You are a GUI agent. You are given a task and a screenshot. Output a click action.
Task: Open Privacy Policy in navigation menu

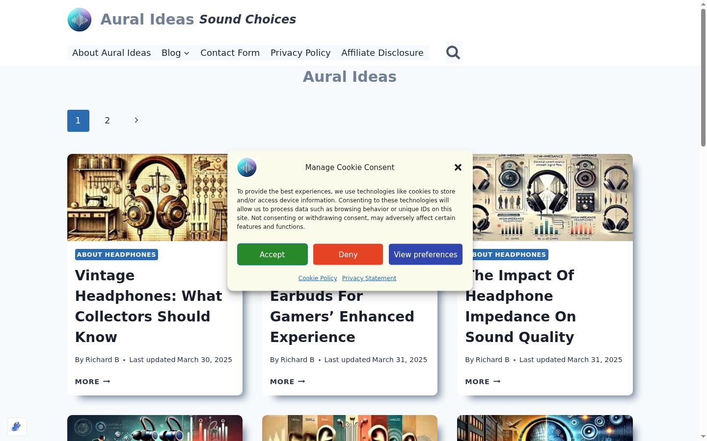click(x=300, y=53)
